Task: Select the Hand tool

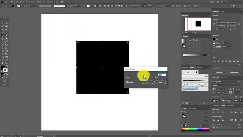Action: point(3,63)
